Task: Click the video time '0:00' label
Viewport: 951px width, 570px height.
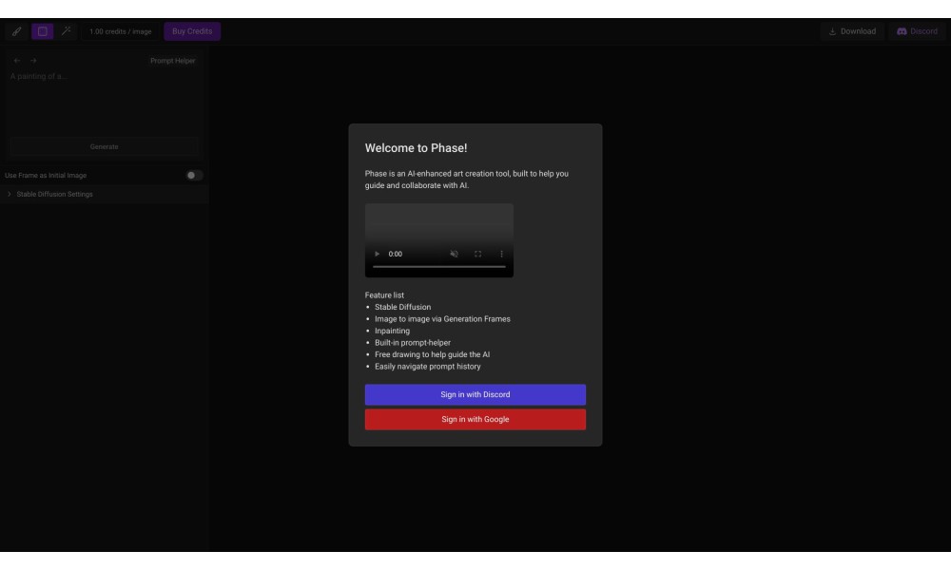Action: tap(396, 254)
